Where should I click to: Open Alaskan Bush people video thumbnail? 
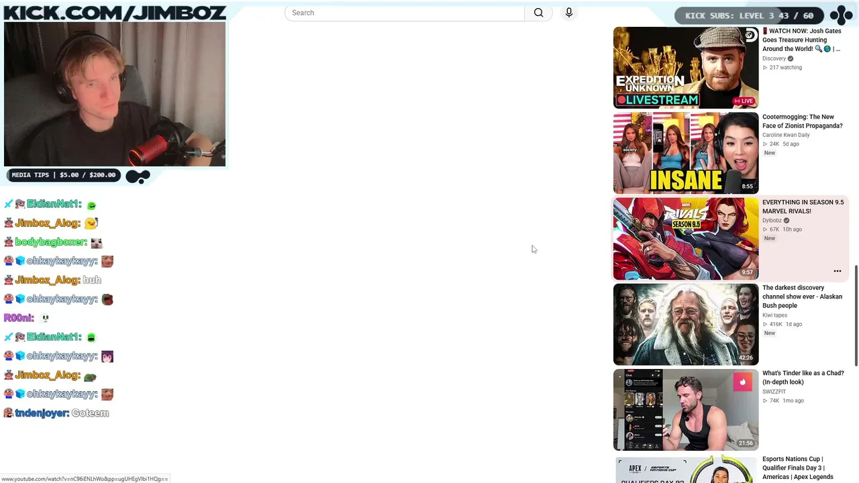(x=686, y=324)
